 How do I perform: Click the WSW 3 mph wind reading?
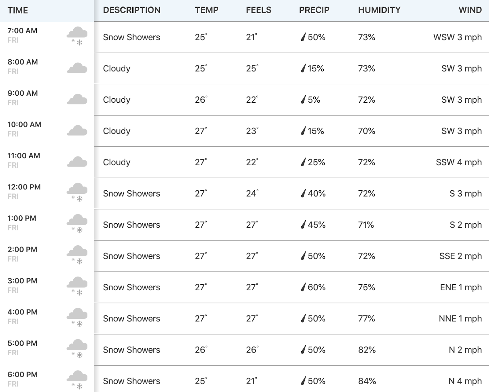(458, 37)
